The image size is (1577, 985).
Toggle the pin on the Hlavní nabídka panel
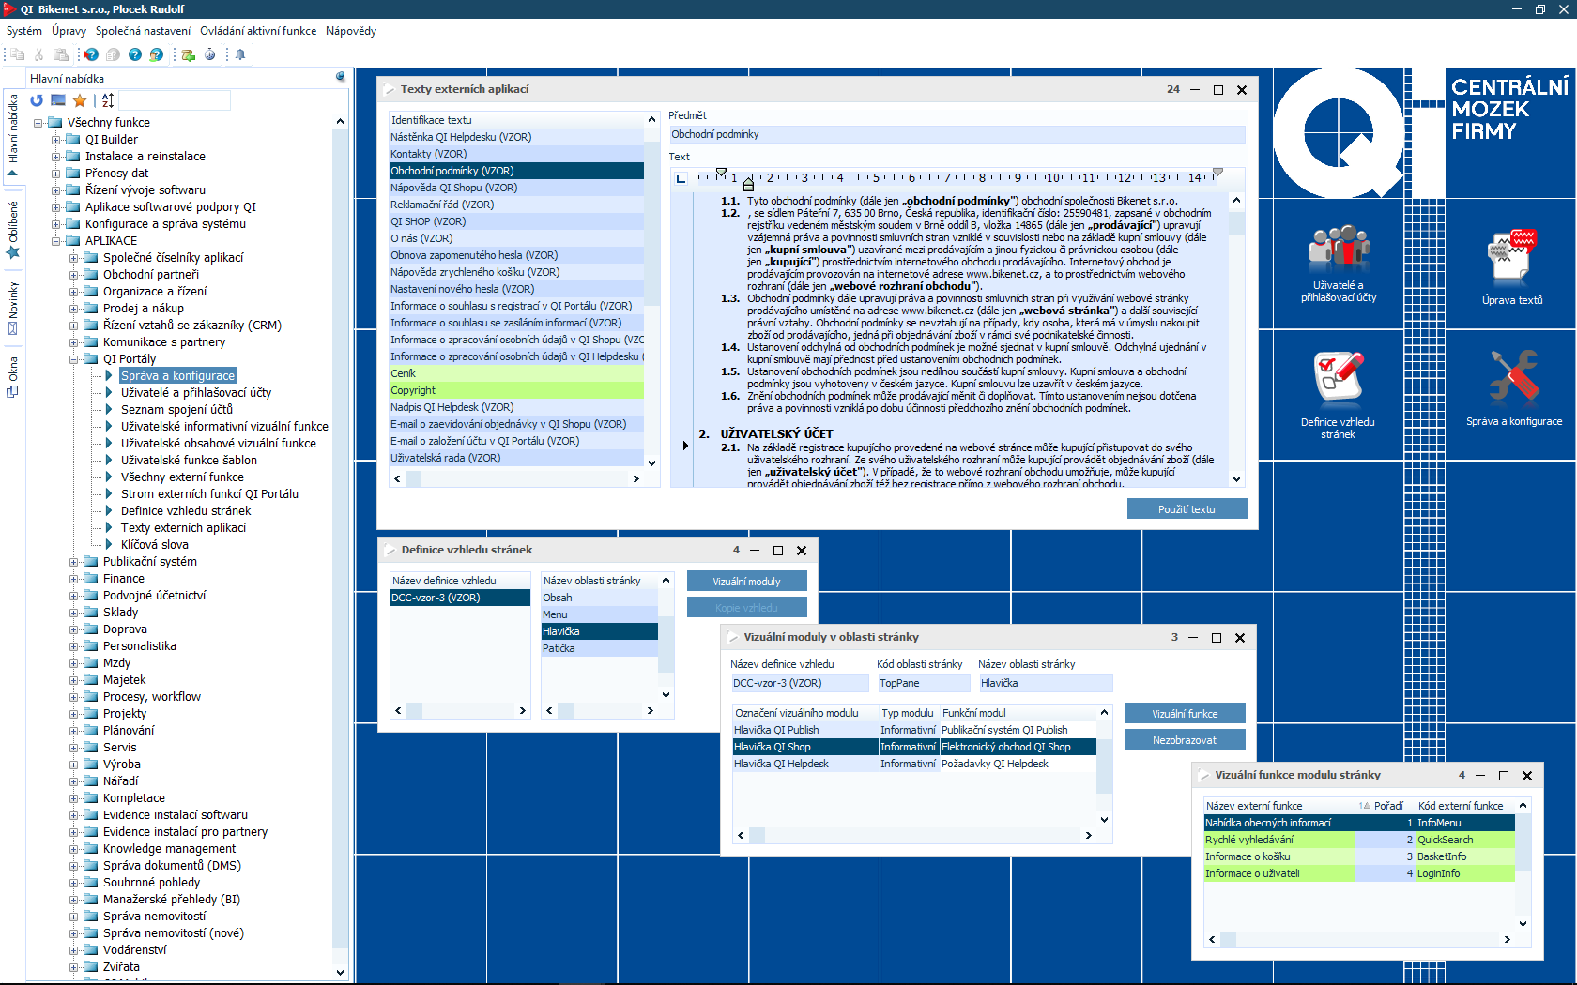click(x=340, y=78)
